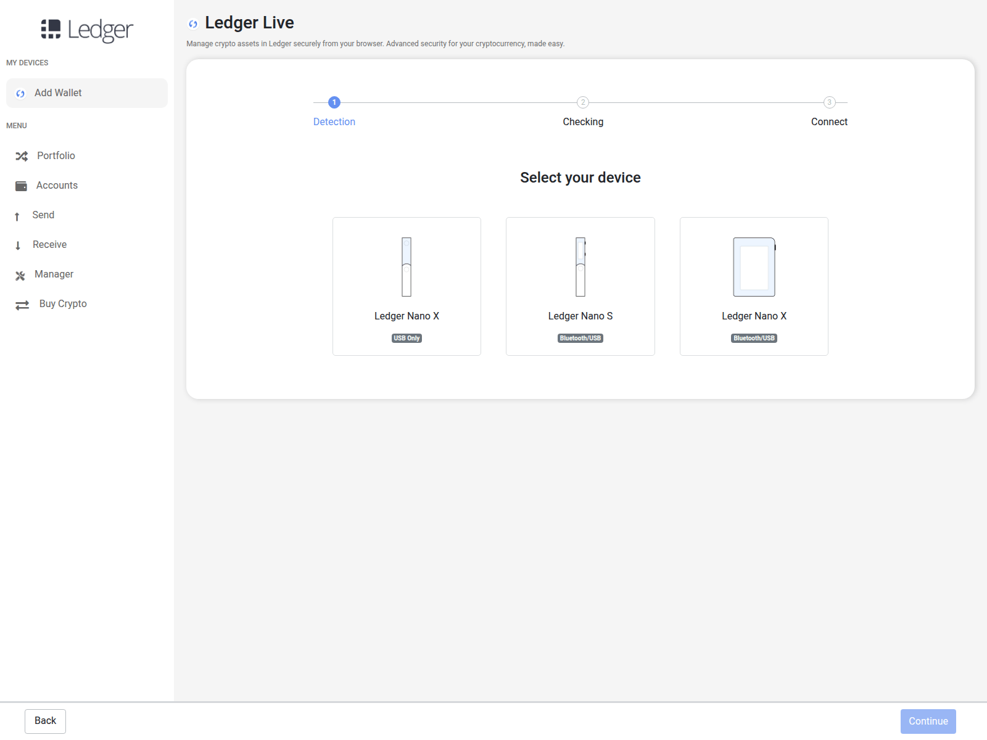Image resolution: width=987 pixels, height=740 pixels.
Task: Click the MY DEVICES section label
Action: 27,63
